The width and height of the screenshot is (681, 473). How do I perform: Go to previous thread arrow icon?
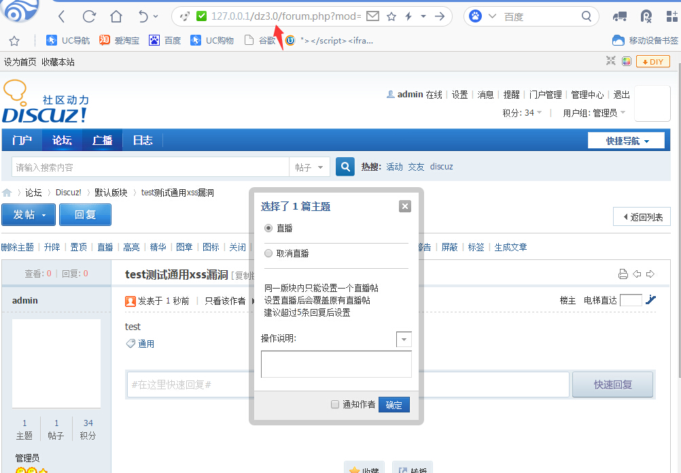pos(637,274)
